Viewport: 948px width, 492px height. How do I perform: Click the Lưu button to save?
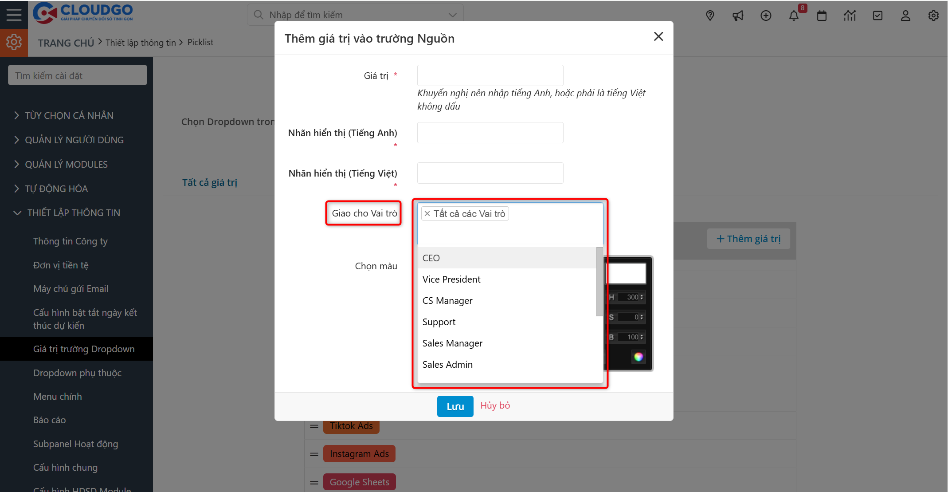455,406
